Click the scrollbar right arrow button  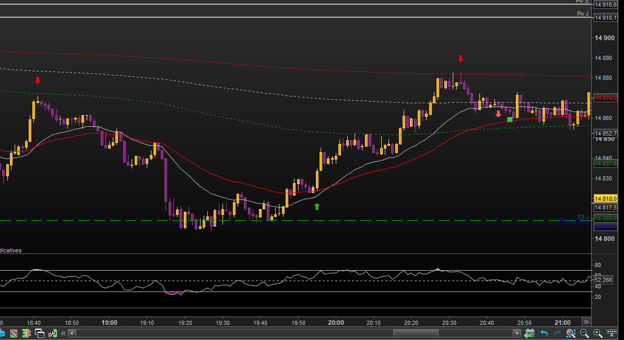517,333
